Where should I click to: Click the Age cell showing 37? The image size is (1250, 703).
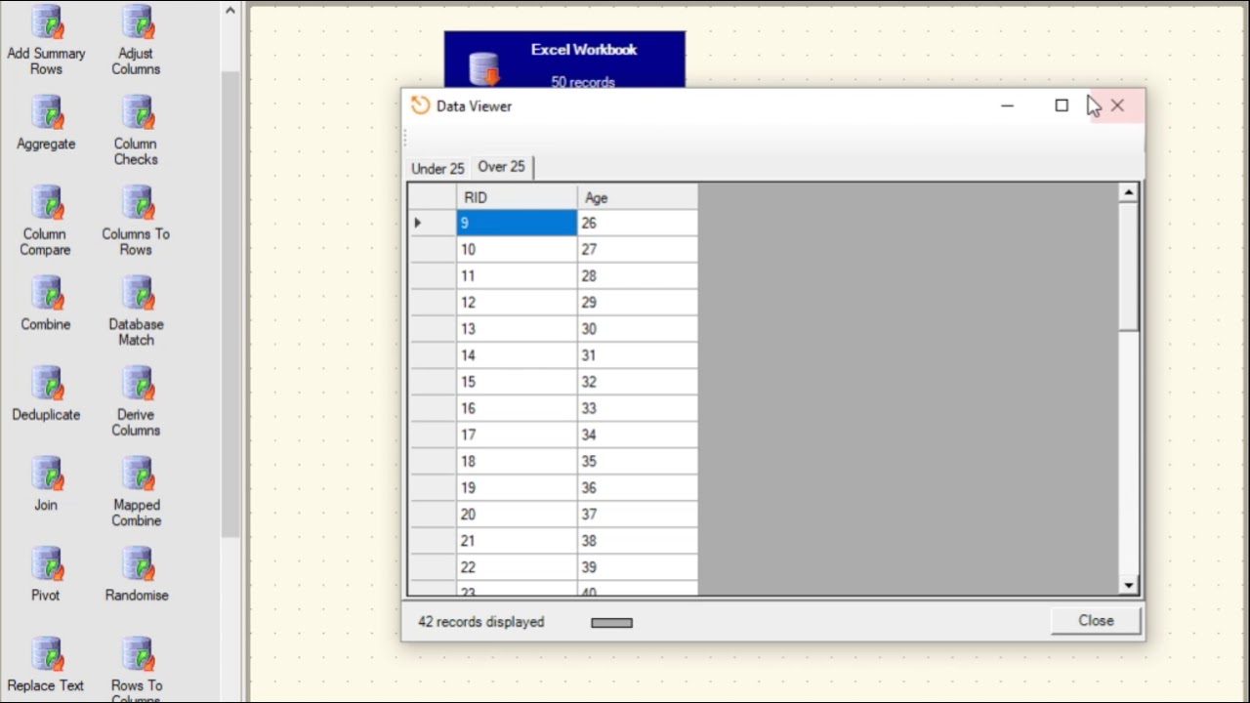coord(638,514)
